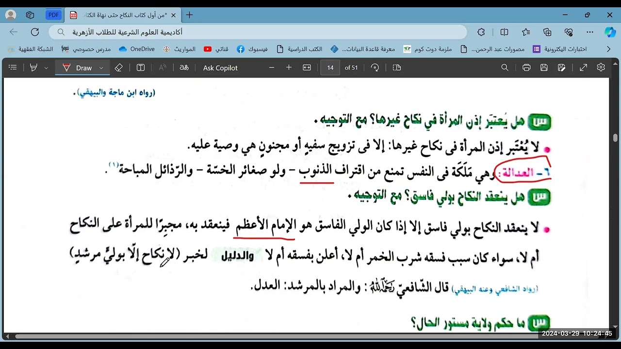
Task: Open Edge Workspaces button
Action: [30, 15]
